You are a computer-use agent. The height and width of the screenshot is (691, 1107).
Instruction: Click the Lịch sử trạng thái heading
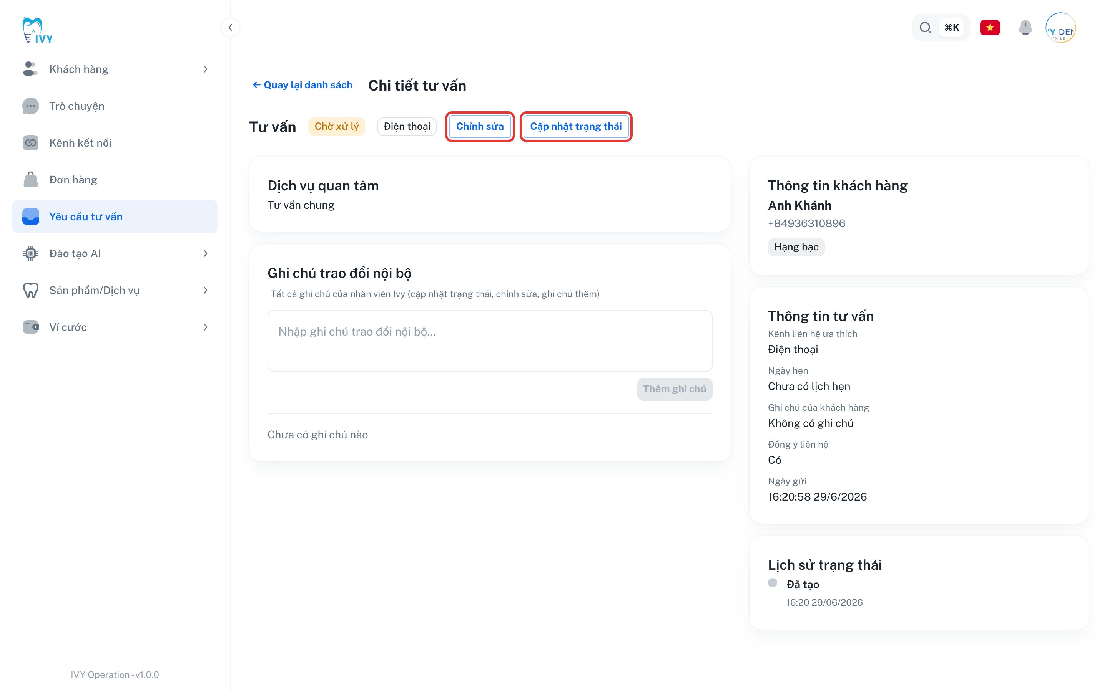coord(825,565)
